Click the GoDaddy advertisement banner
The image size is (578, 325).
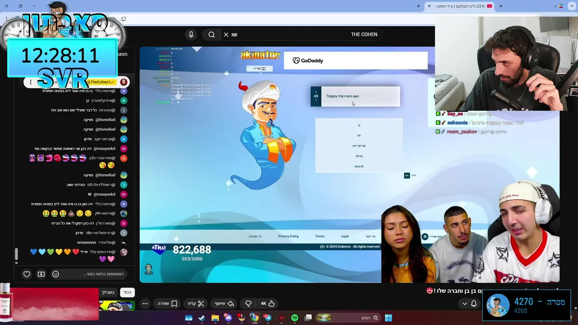coord(355,60)
